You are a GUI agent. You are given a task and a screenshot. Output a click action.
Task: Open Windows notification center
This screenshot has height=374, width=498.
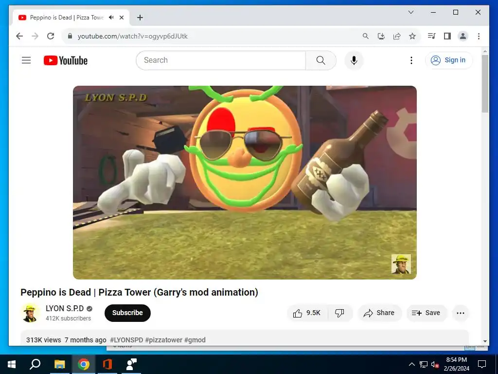[482, 364]
